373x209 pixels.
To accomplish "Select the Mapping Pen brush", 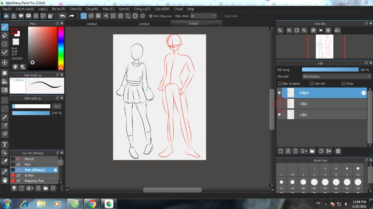I will click(x=34, y=181).
